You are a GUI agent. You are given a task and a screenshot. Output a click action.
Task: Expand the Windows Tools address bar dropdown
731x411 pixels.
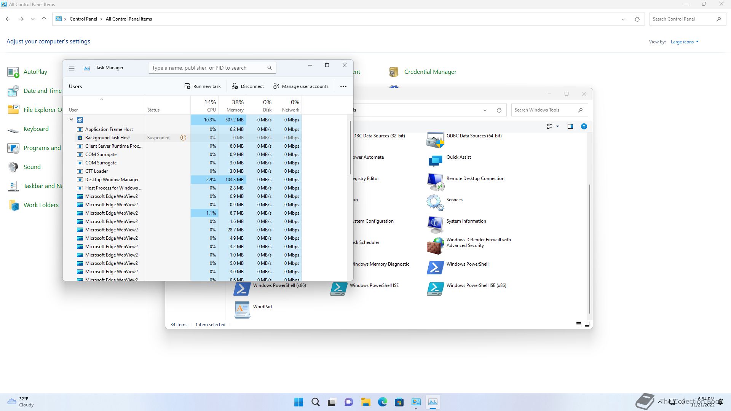coord(485,110)
